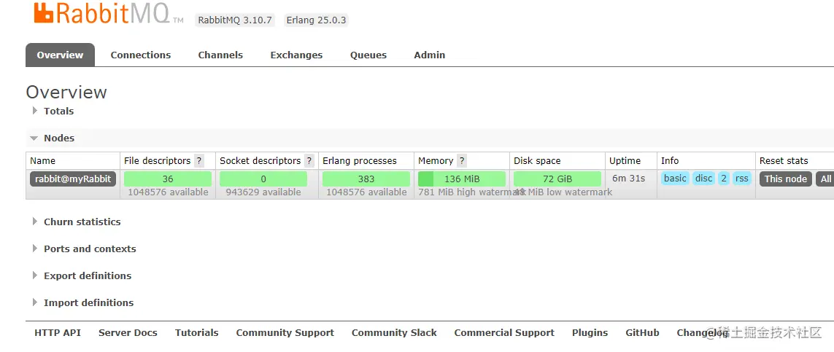The width and height of the screenshot is (834, 352).
Task: Open the Exchanges tab
Action: click(x=296, y=55)
